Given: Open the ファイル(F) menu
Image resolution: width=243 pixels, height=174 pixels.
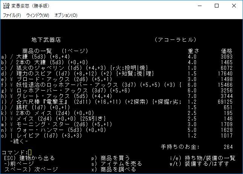Looking at the screenshot, I should pyautogui.click(x=12, y=15).
